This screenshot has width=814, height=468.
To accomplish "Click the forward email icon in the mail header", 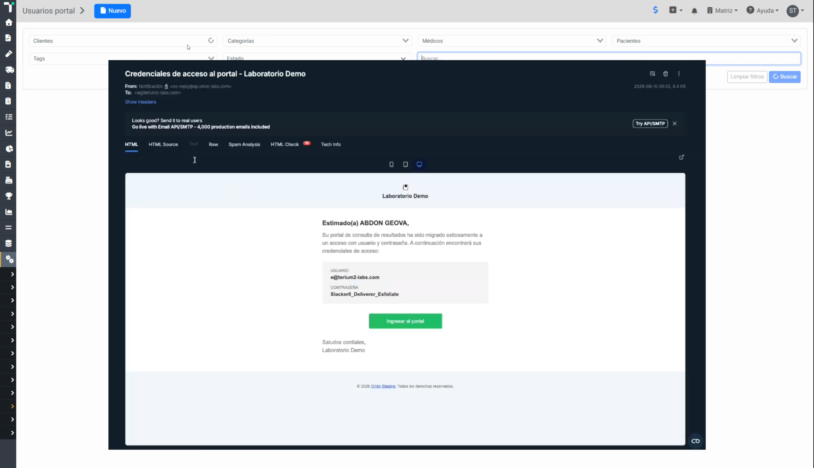I will [652, 73].
